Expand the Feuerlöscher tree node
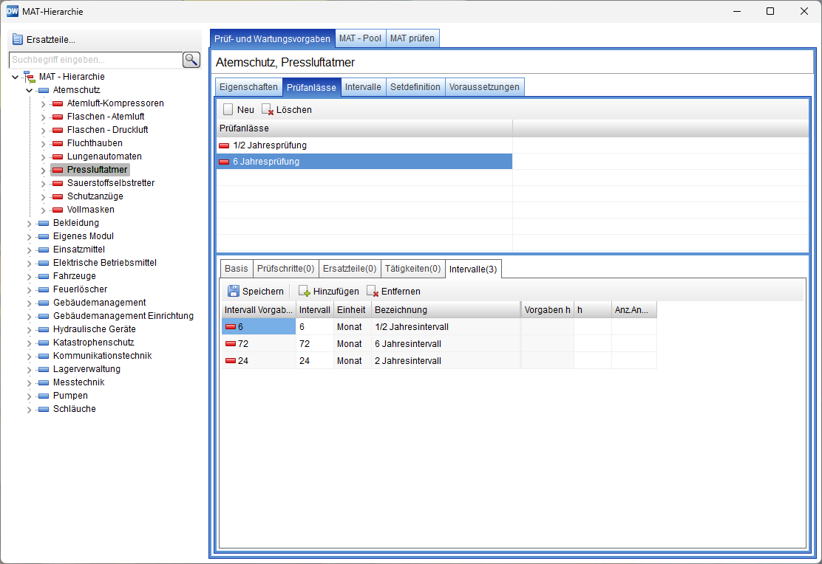The image size is (822, 564). click(30, 289)
